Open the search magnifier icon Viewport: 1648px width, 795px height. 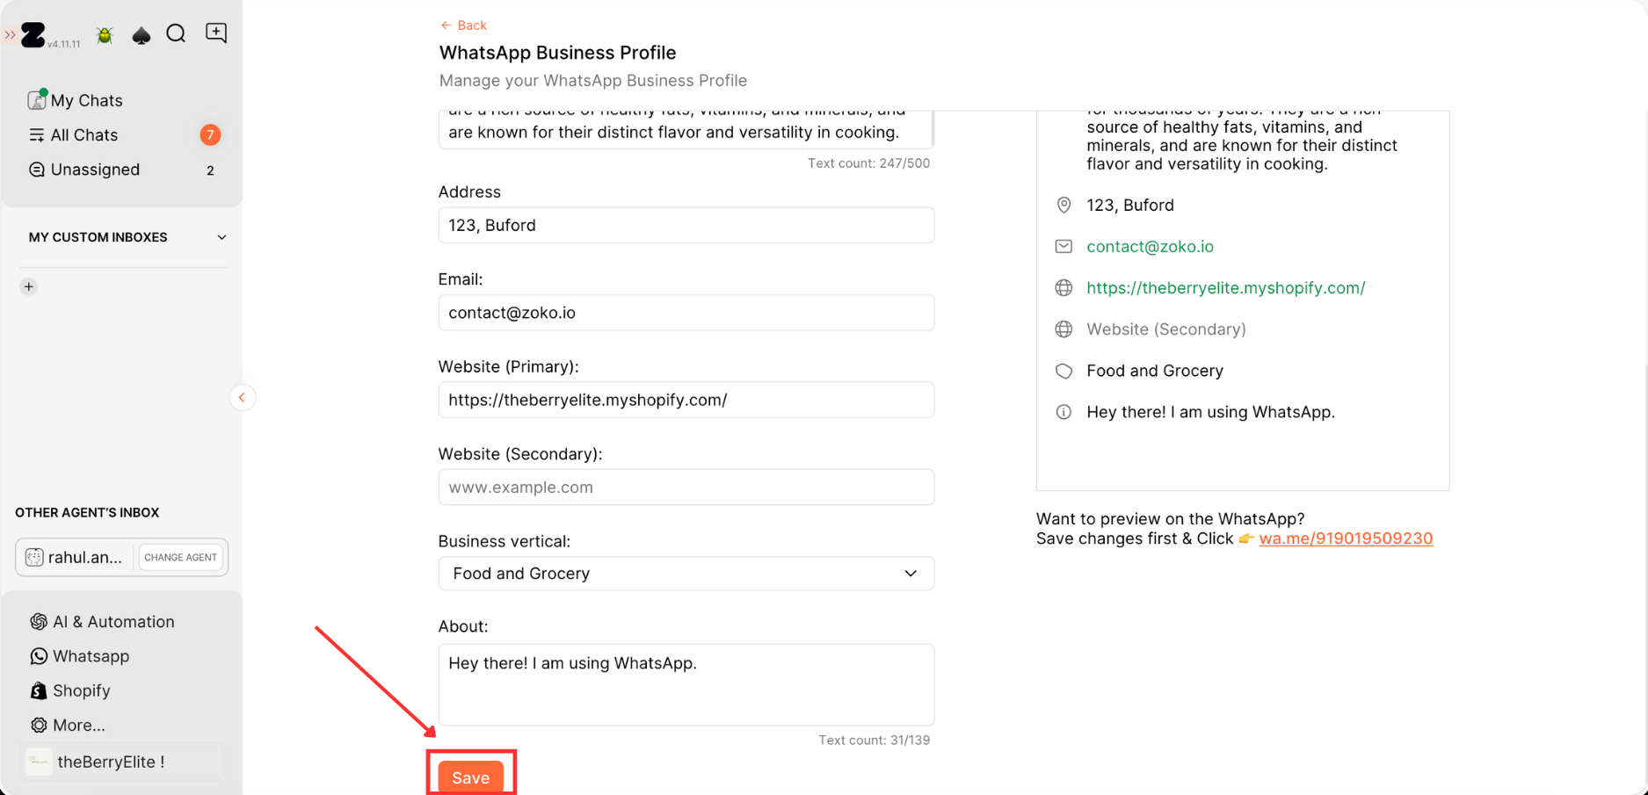[x=176, y=33]
